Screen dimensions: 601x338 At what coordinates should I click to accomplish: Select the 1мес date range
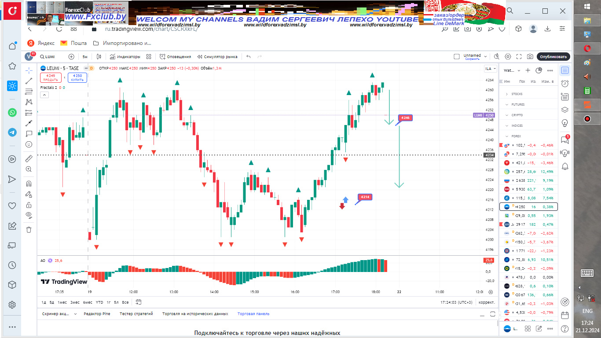pos(62,302)
